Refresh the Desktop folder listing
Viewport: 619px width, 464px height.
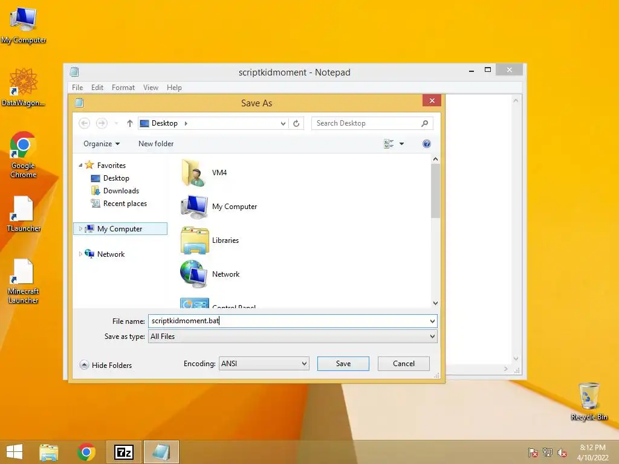click(296, 123)
